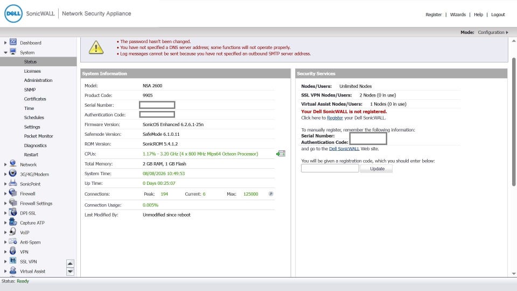Screen dimensions: 517x291
Task: Click the page scroll down arrow
Action: [x=514, y=274]
